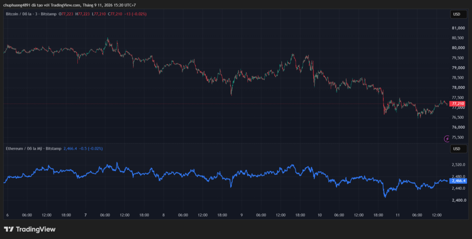This screenshot has height=239, width=472.
Task: Click the Bitcoin change value −13 (−0.02%)
Action: pyautogui.click(x=135, y=14)
